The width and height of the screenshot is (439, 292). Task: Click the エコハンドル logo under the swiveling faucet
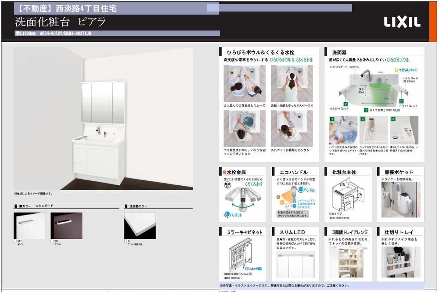tap(232, 215)
